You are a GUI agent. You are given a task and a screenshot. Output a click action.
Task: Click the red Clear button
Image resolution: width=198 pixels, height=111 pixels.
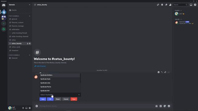[74, 99]
